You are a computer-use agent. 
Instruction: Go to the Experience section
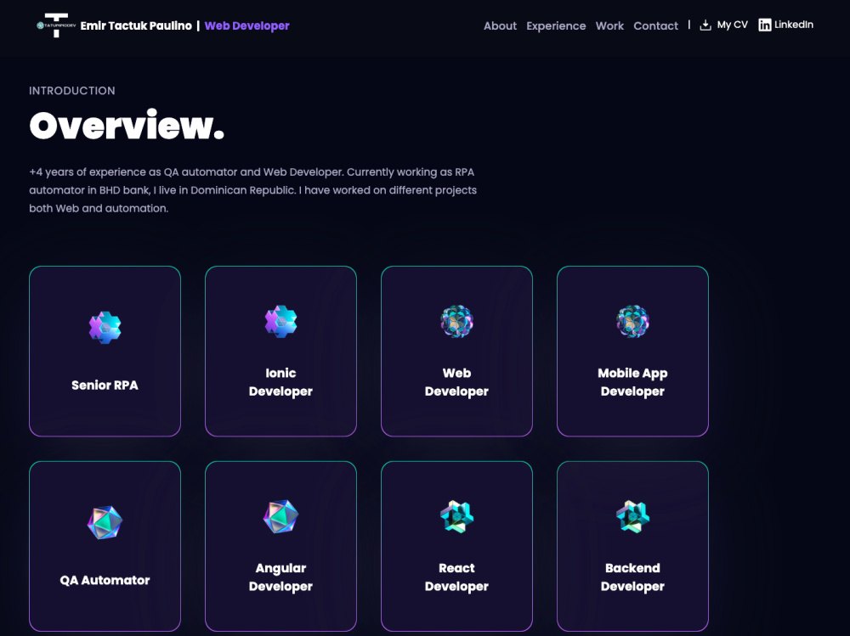click(x=556, y=26)
